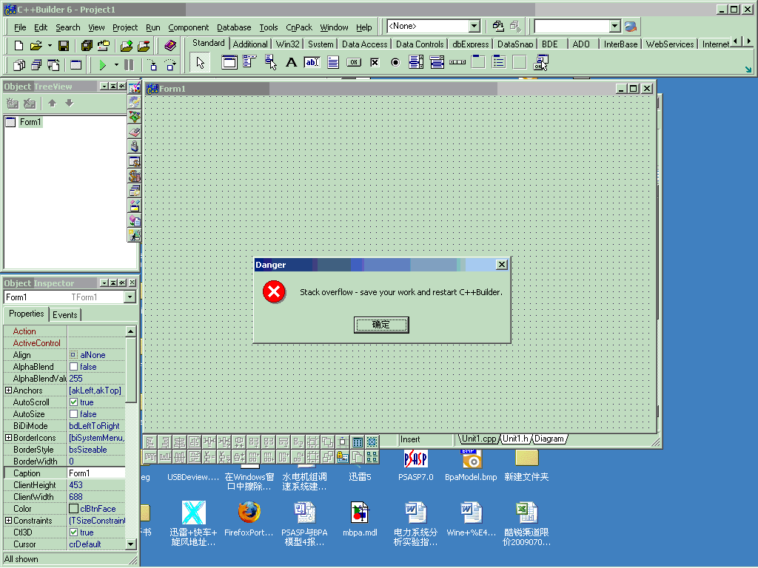Expand the Anchors property node
This screenshot has height=568, width=758.
click(8, 390)
